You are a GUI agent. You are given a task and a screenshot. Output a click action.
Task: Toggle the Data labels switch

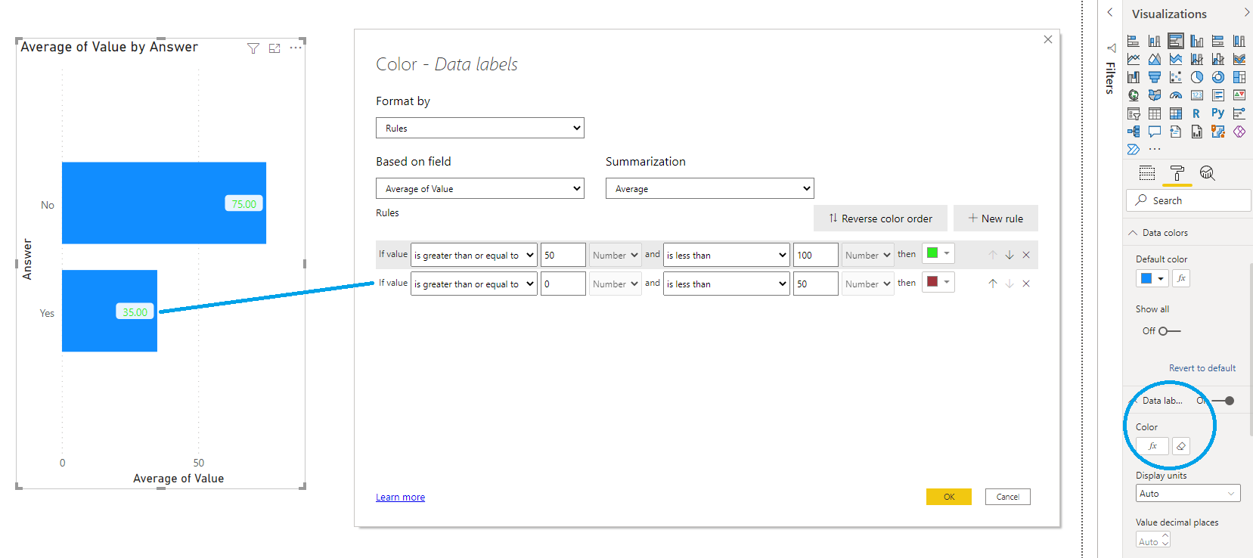pos(1223,401)
